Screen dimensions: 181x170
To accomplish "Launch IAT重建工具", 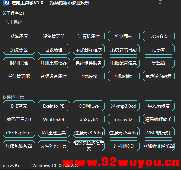I will click(x=54, y=133).
